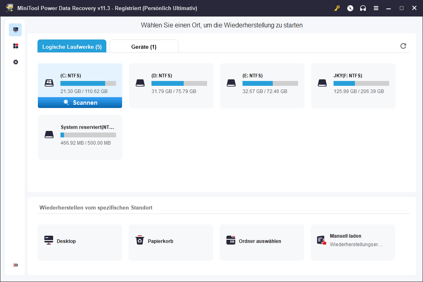Start scan with the Scannen button

point(80,103)
